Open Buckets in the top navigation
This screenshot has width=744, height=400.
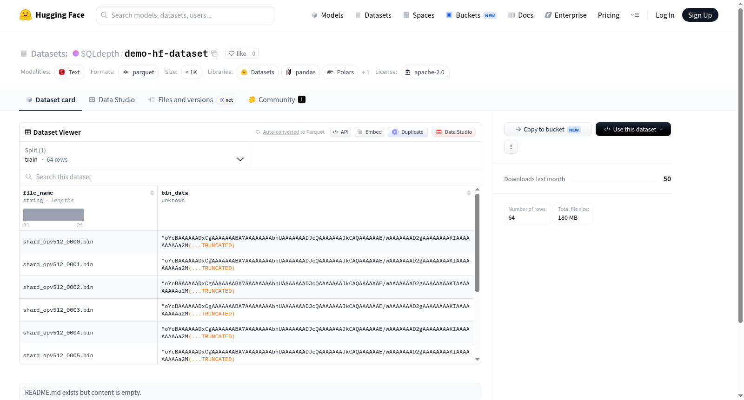click(x=471, y=15)
